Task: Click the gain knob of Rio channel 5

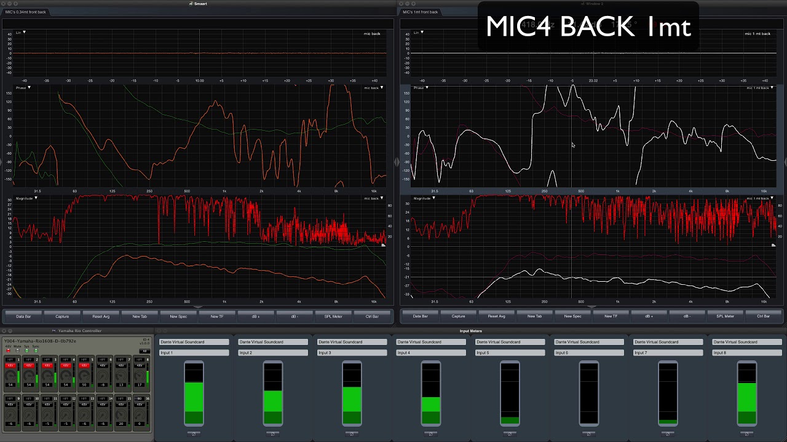Action: pos(84,376)
